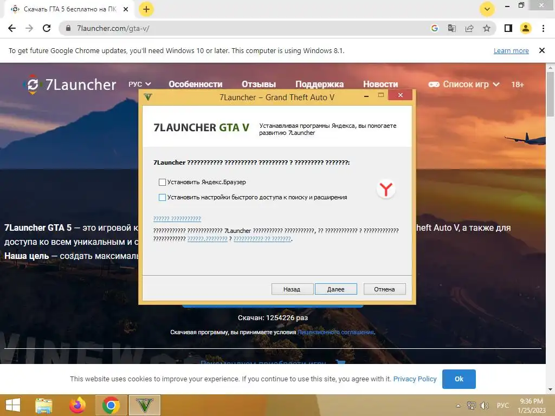Click the Google icon in address bar
The height and width of the screenshot is (416, 555).
(435, 28)
